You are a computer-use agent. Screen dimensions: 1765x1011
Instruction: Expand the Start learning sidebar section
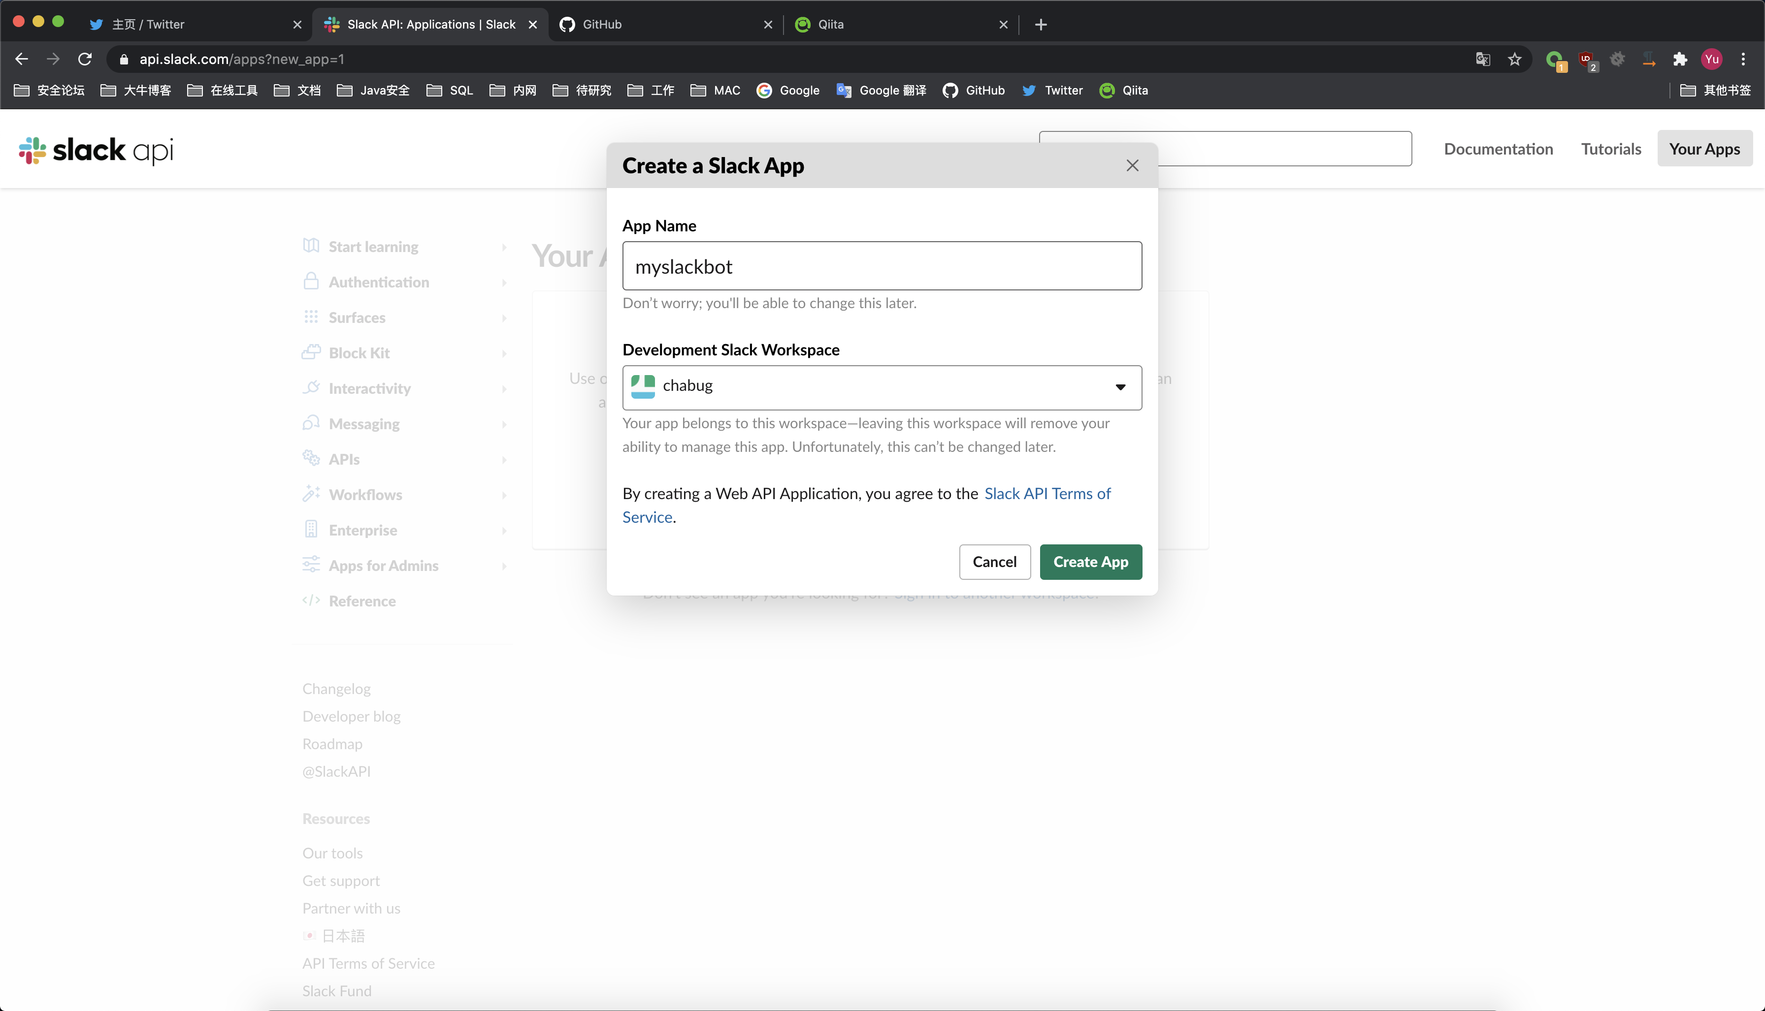[405, 247]
